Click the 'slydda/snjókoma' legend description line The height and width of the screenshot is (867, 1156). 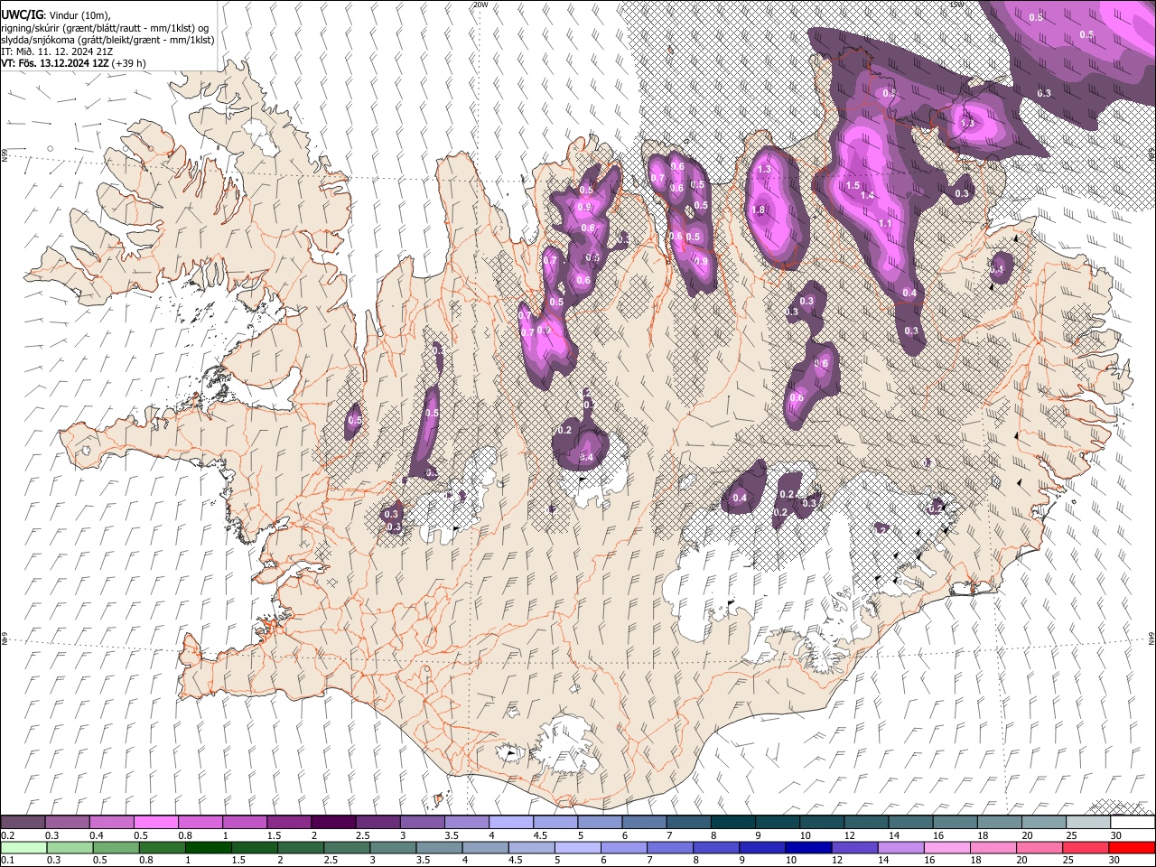click(x=107, y=40)
